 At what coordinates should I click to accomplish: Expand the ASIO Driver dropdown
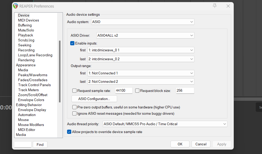tap(145, 35)
